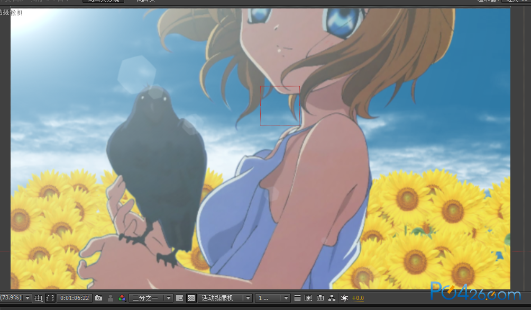This screenshot has height=310, width=531.
Task: Take a snapshot with the camera icon
Action: [x=98, y=298]
